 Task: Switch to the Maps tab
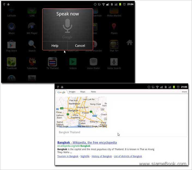click(83, 92)
